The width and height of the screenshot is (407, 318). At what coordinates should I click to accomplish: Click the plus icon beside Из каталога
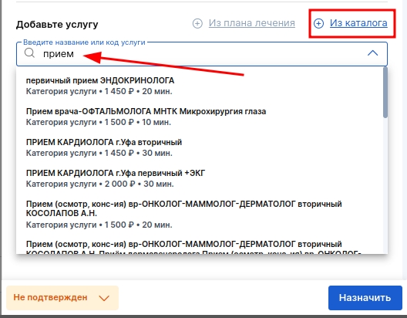point(318,23)
